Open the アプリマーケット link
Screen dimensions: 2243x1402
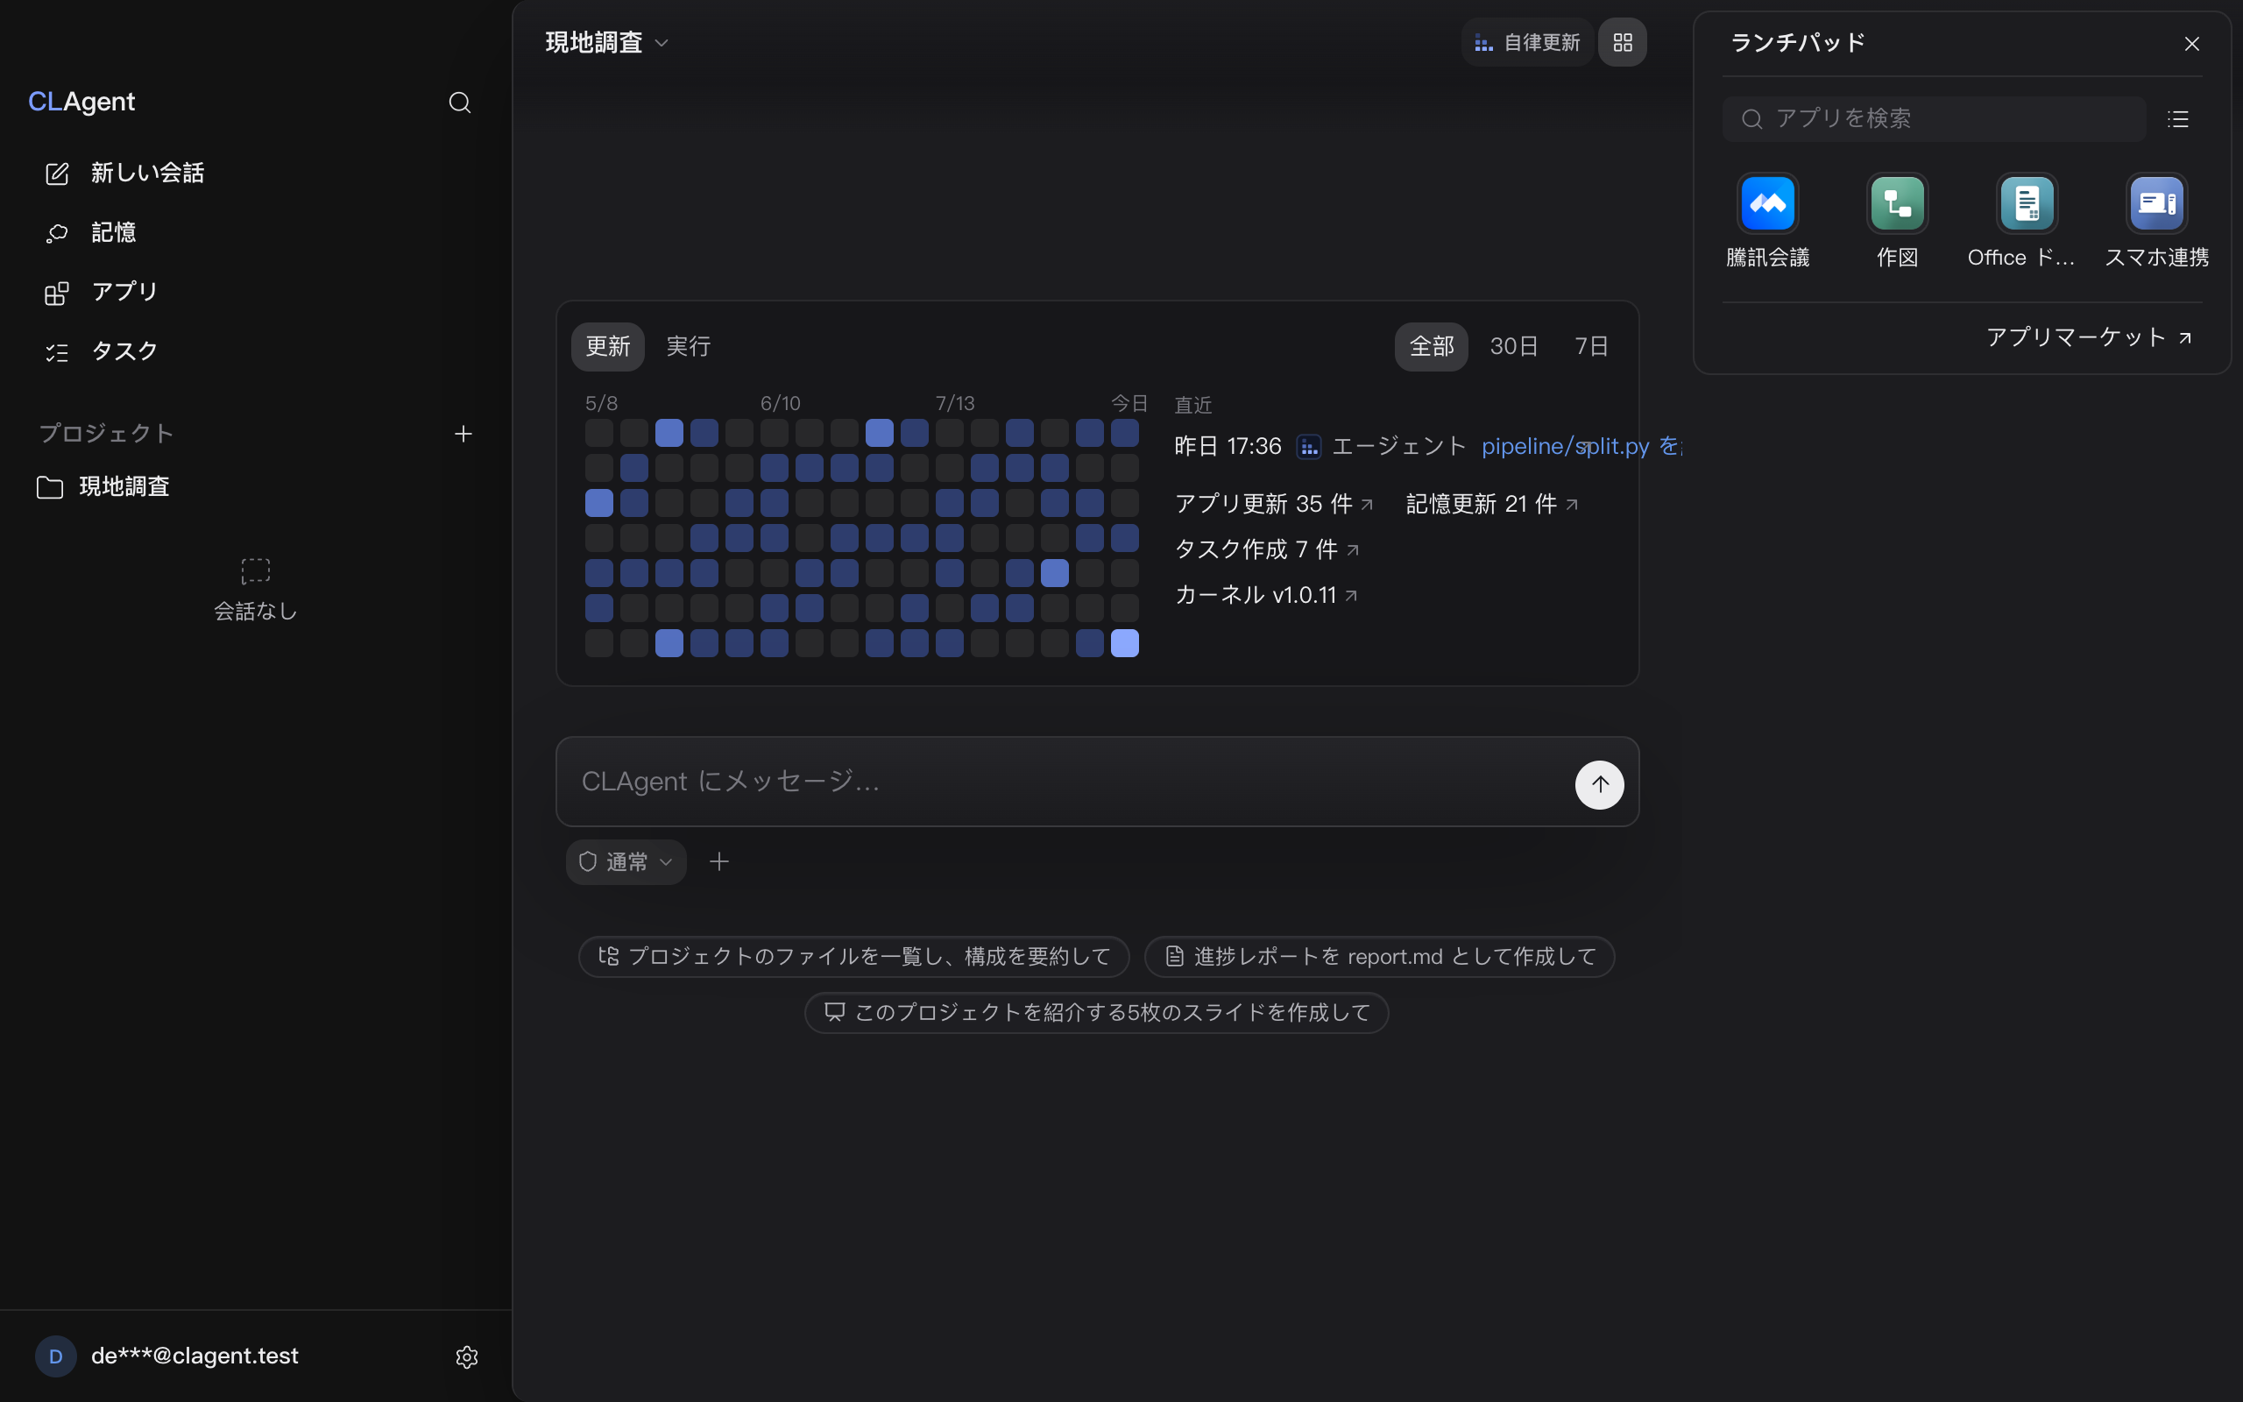pyautogui.click(x=2089, y=336)
